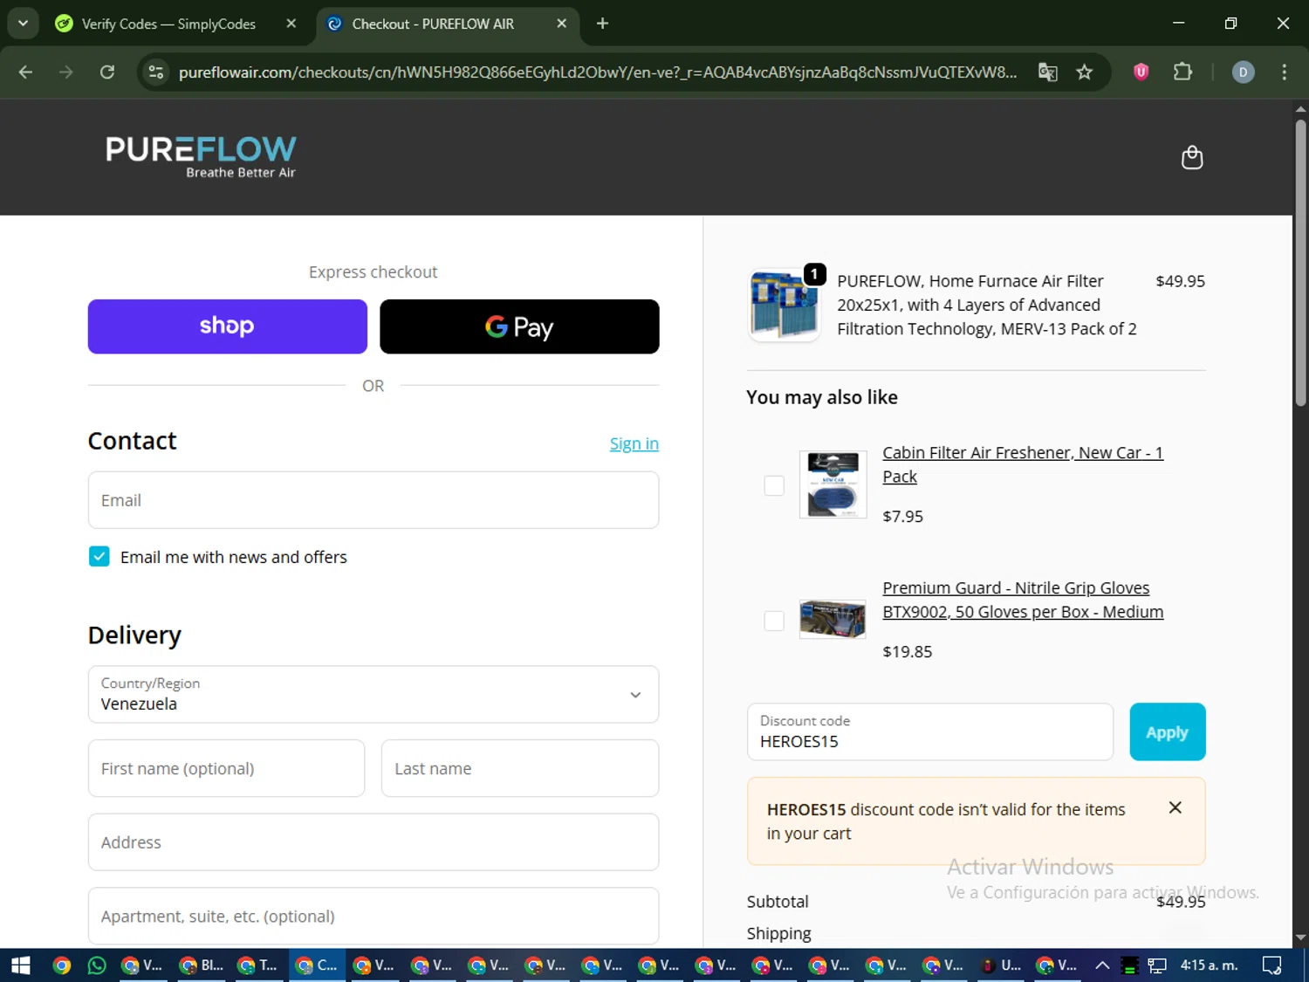
Task: Click the page vertical scrollbar
Action: [x=1300, y=262]
